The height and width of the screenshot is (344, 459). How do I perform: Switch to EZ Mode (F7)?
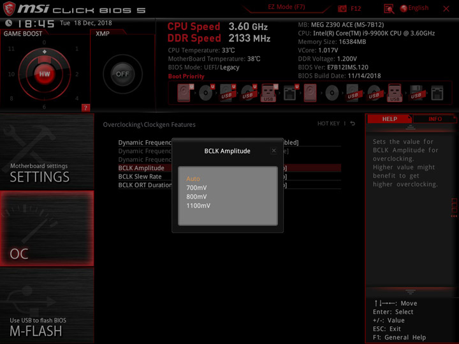pyautogui.click(x=286, y=7)
